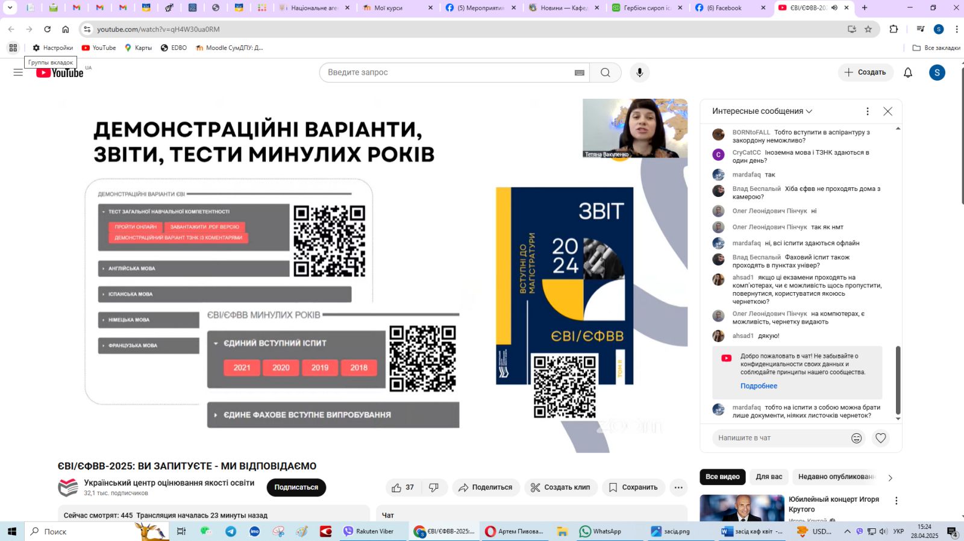This screenshot has height=541, width=964.
Task: Close the live chat panel
Action: pos(887,111)
